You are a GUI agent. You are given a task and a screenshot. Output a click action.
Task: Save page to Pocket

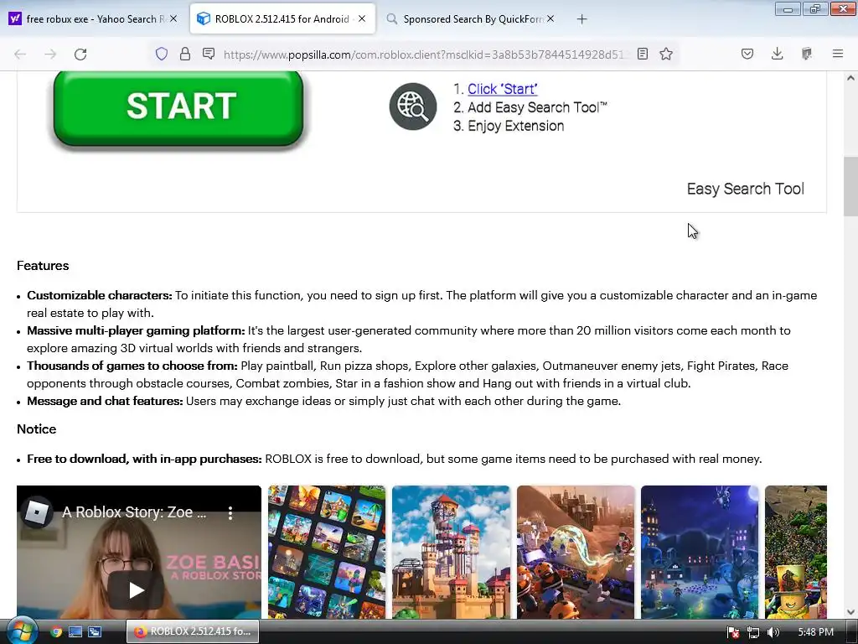click(747, 54)
